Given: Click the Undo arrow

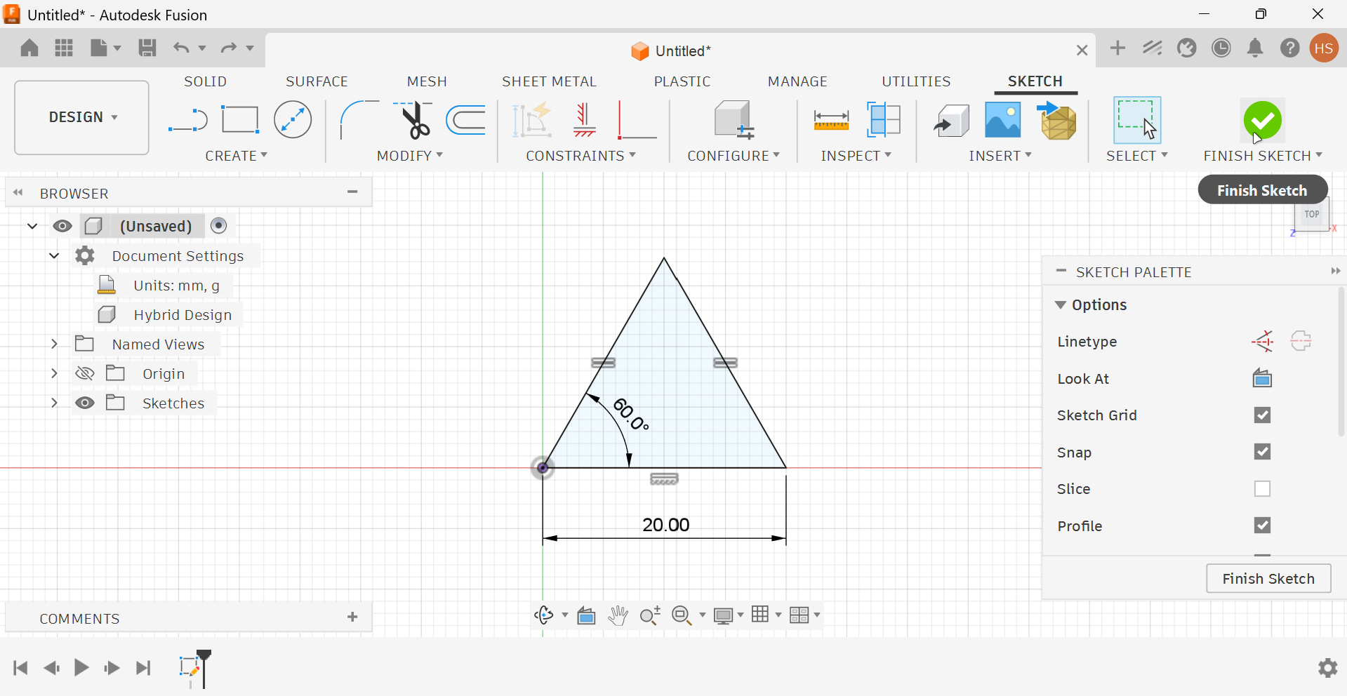Looking at the screenshot, I should tap(181, 48).
